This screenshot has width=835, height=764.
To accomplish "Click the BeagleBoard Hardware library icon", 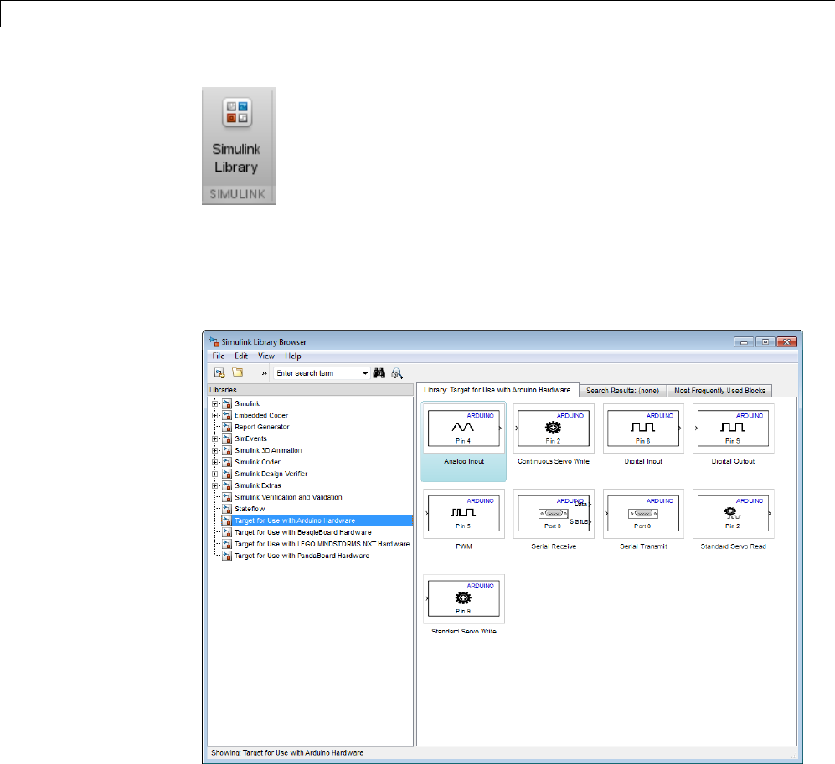I will coord(227,532).
